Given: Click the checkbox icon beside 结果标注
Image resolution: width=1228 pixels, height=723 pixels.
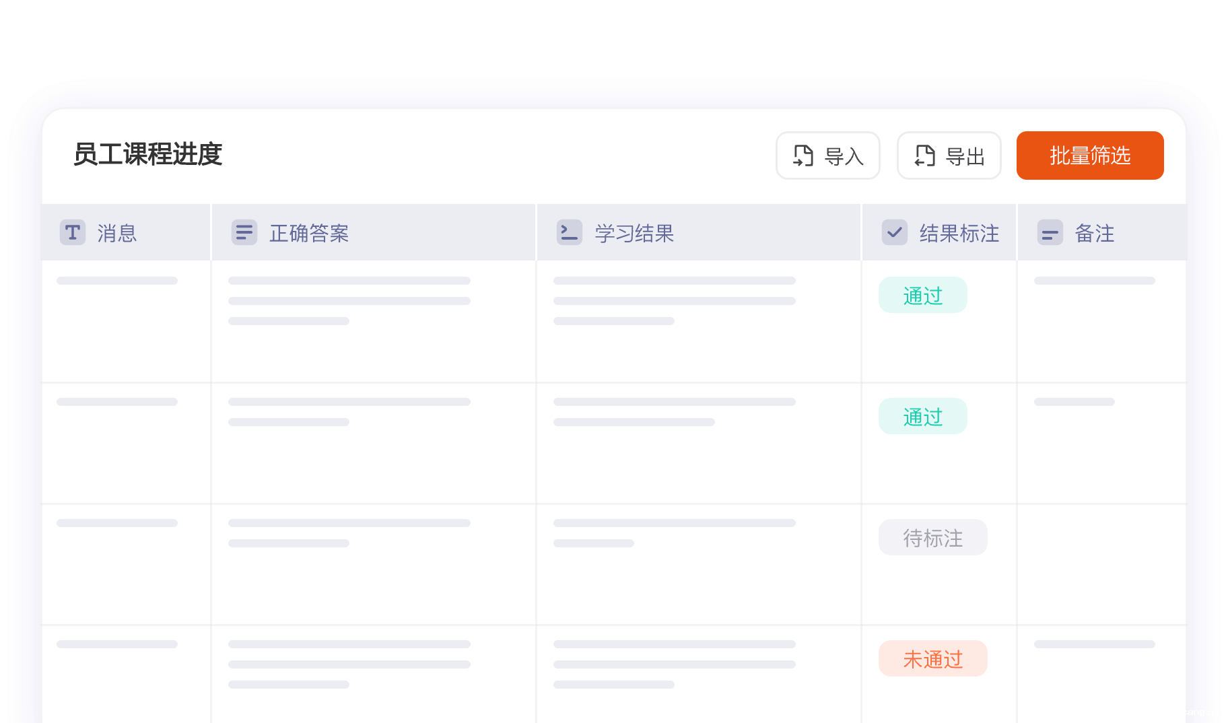Looking at the screenshot, I should 894,233.
